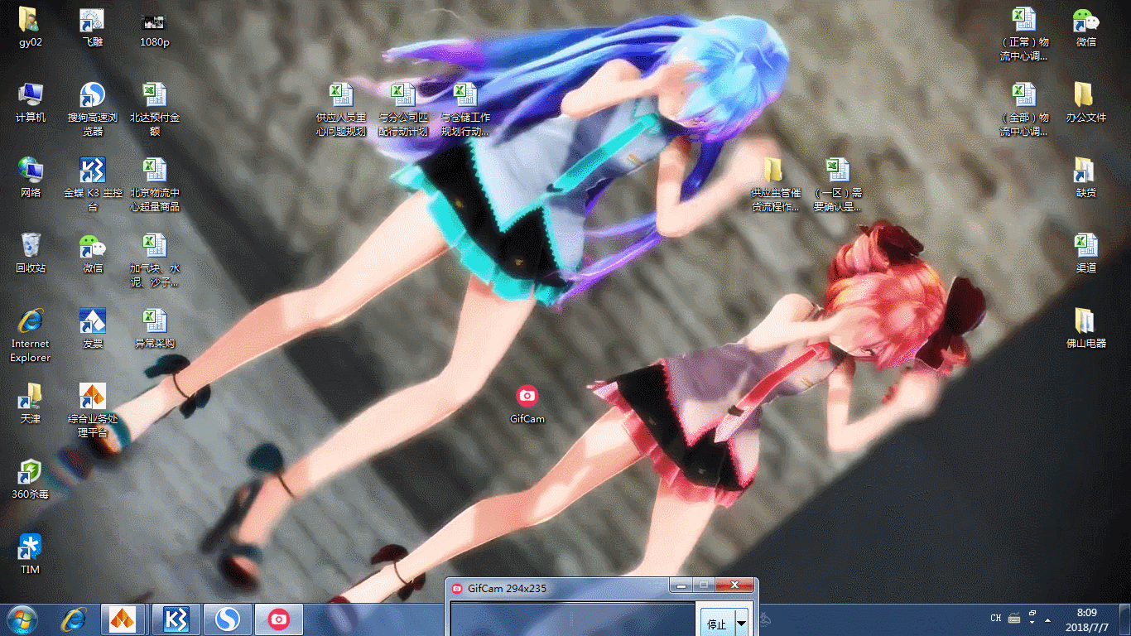Viewport: 1131px width, 636px height.
Task: Switch to GifCam taskbar button
Action: [279, 619]
